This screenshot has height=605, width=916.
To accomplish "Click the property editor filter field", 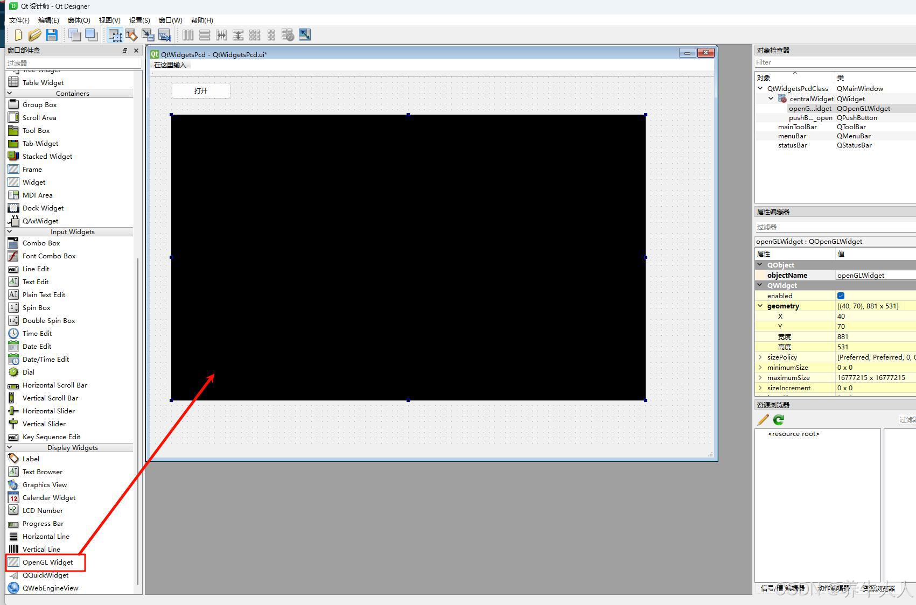I will pyautogui.click(x=835, y=227).
